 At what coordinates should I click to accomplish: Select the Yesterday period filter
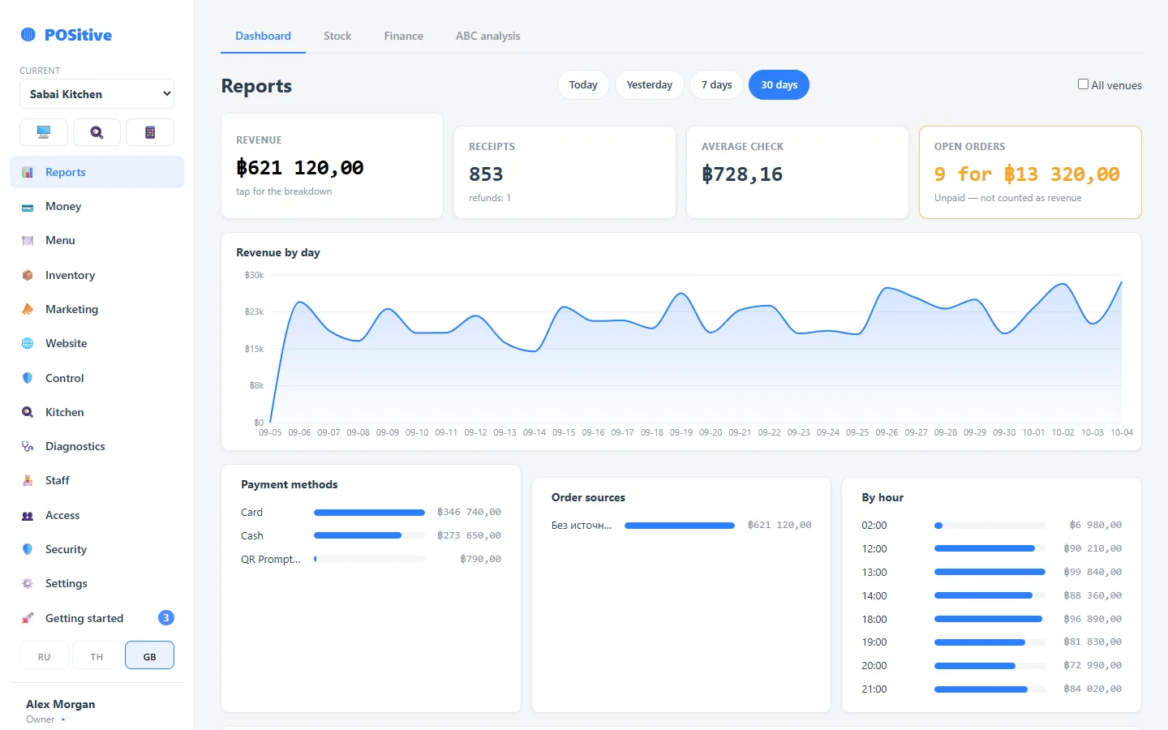pyautogui.click(x=650, y=85)
